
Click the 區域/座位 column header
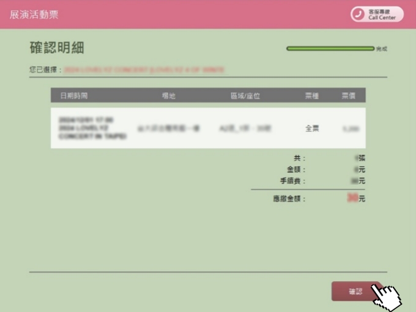[245, 95]
